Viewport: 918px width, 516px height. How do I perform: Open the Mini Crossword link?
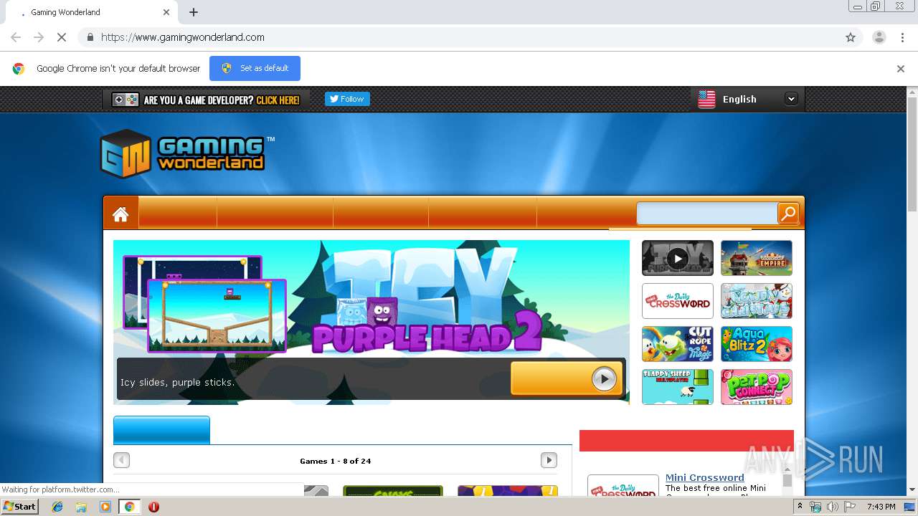point(704,477)
